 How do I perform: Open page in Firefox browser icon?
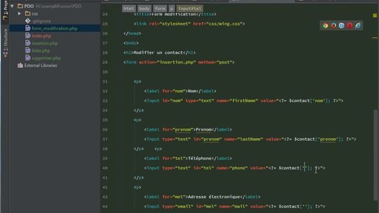click(333, 25)
